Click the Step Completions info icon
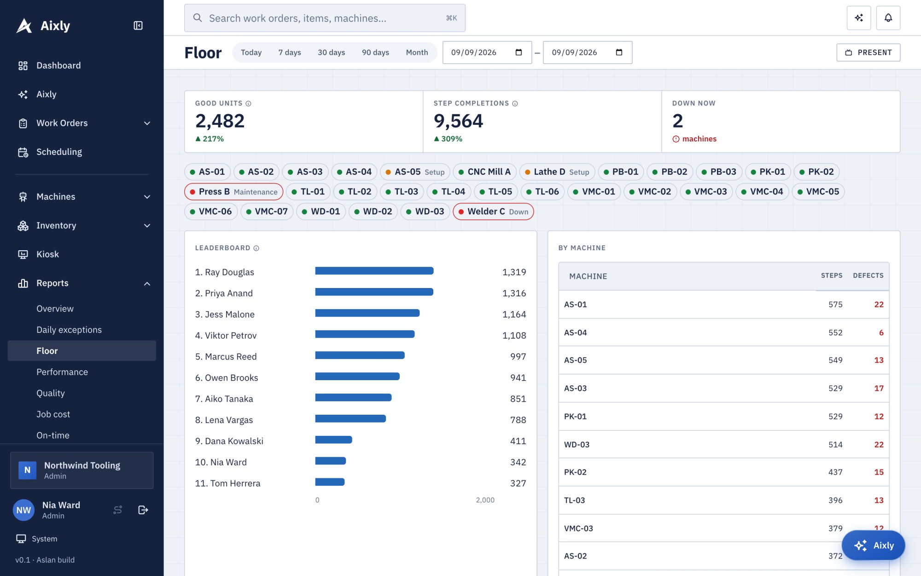The image size is (921, 576). pyautogui.click(x=515, y=104)
